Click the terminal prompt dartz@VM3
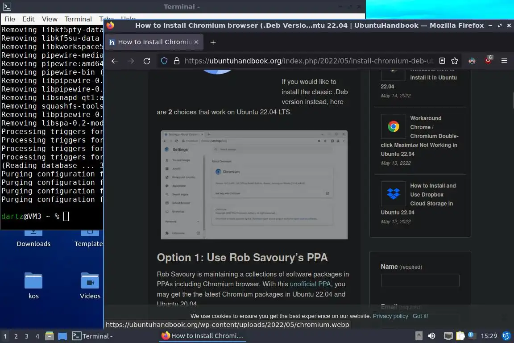514x343 pixels. pos(21,217)
